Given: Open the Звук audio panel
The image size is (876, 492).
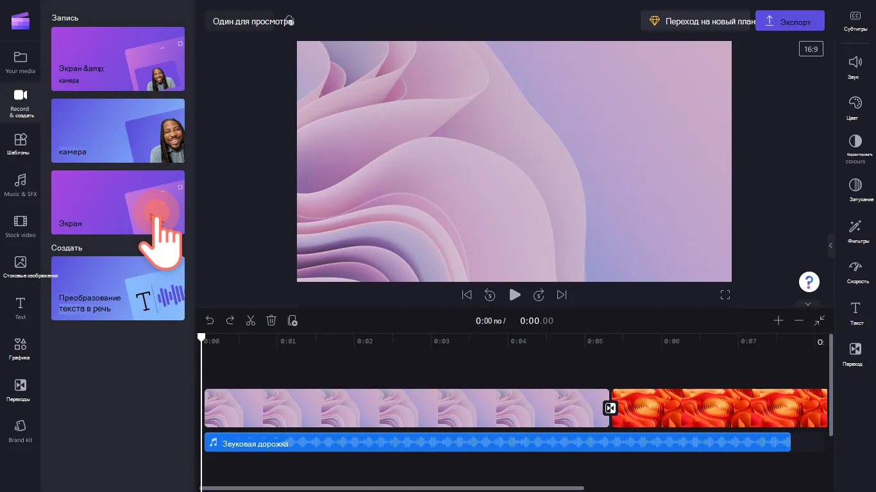Looking at the screenshot, I should point(855,67).
